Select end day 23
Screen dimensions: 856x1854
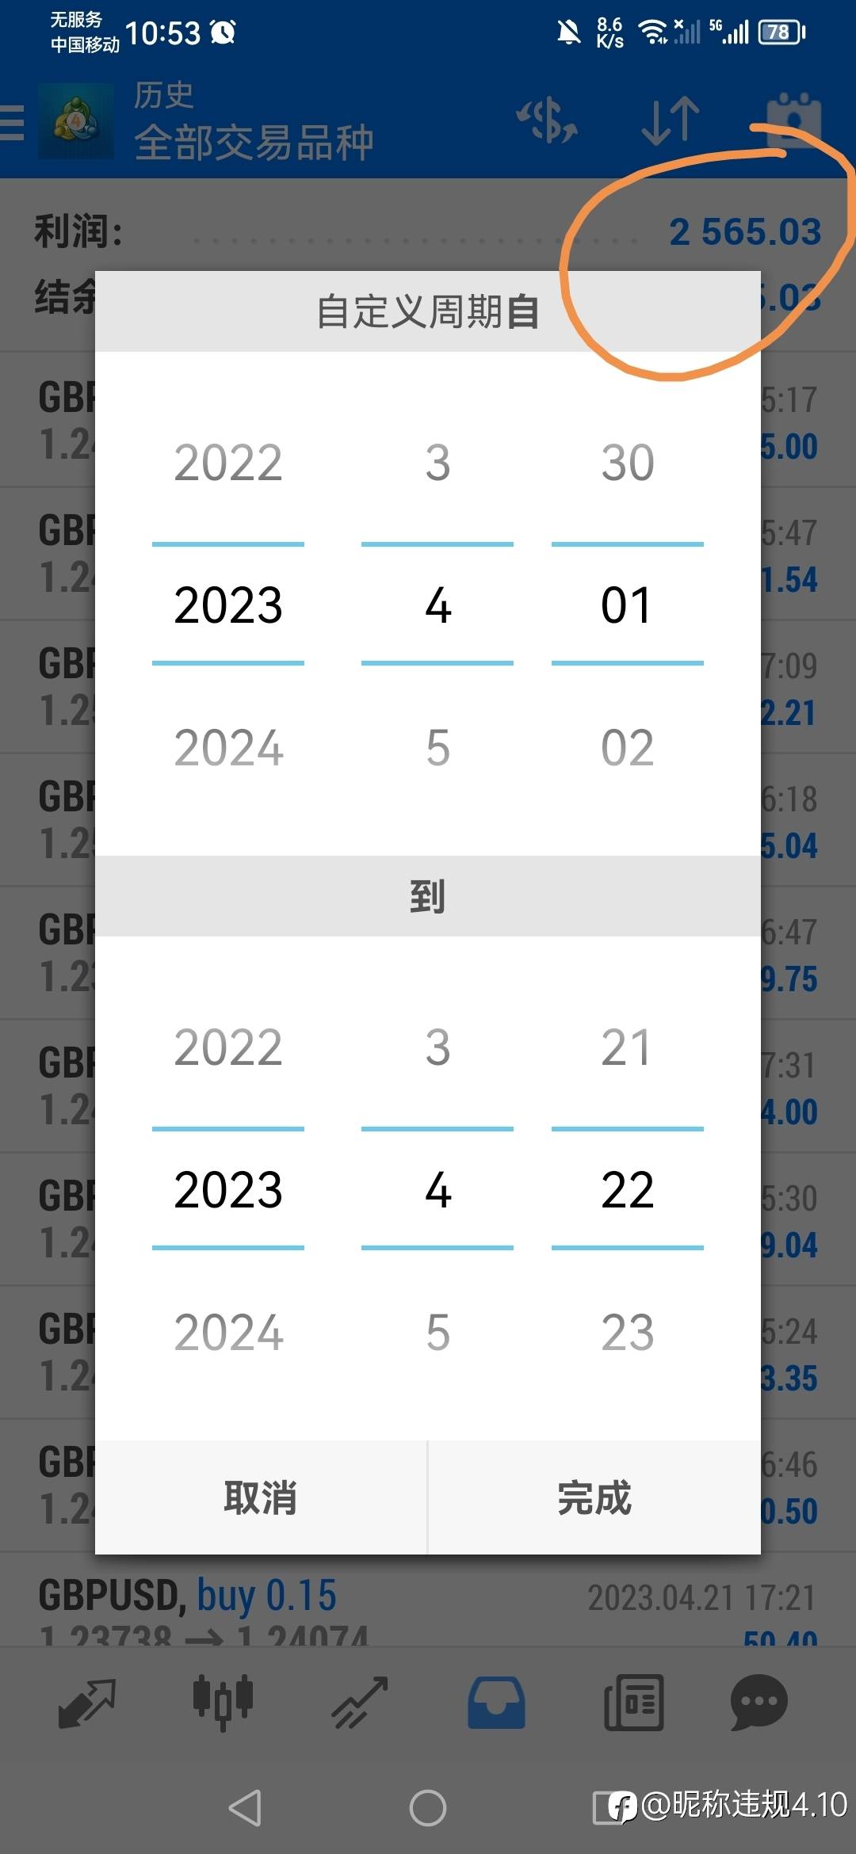[x=627, y=1333]
